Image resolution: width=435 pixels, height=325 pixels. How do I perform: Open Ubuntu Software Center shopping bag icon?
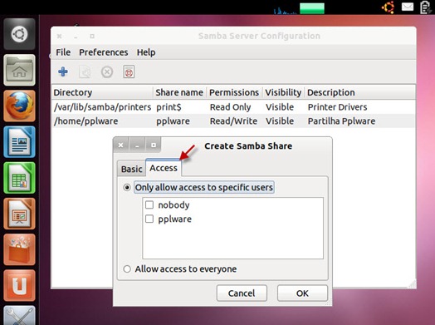[x=19, y=249]
